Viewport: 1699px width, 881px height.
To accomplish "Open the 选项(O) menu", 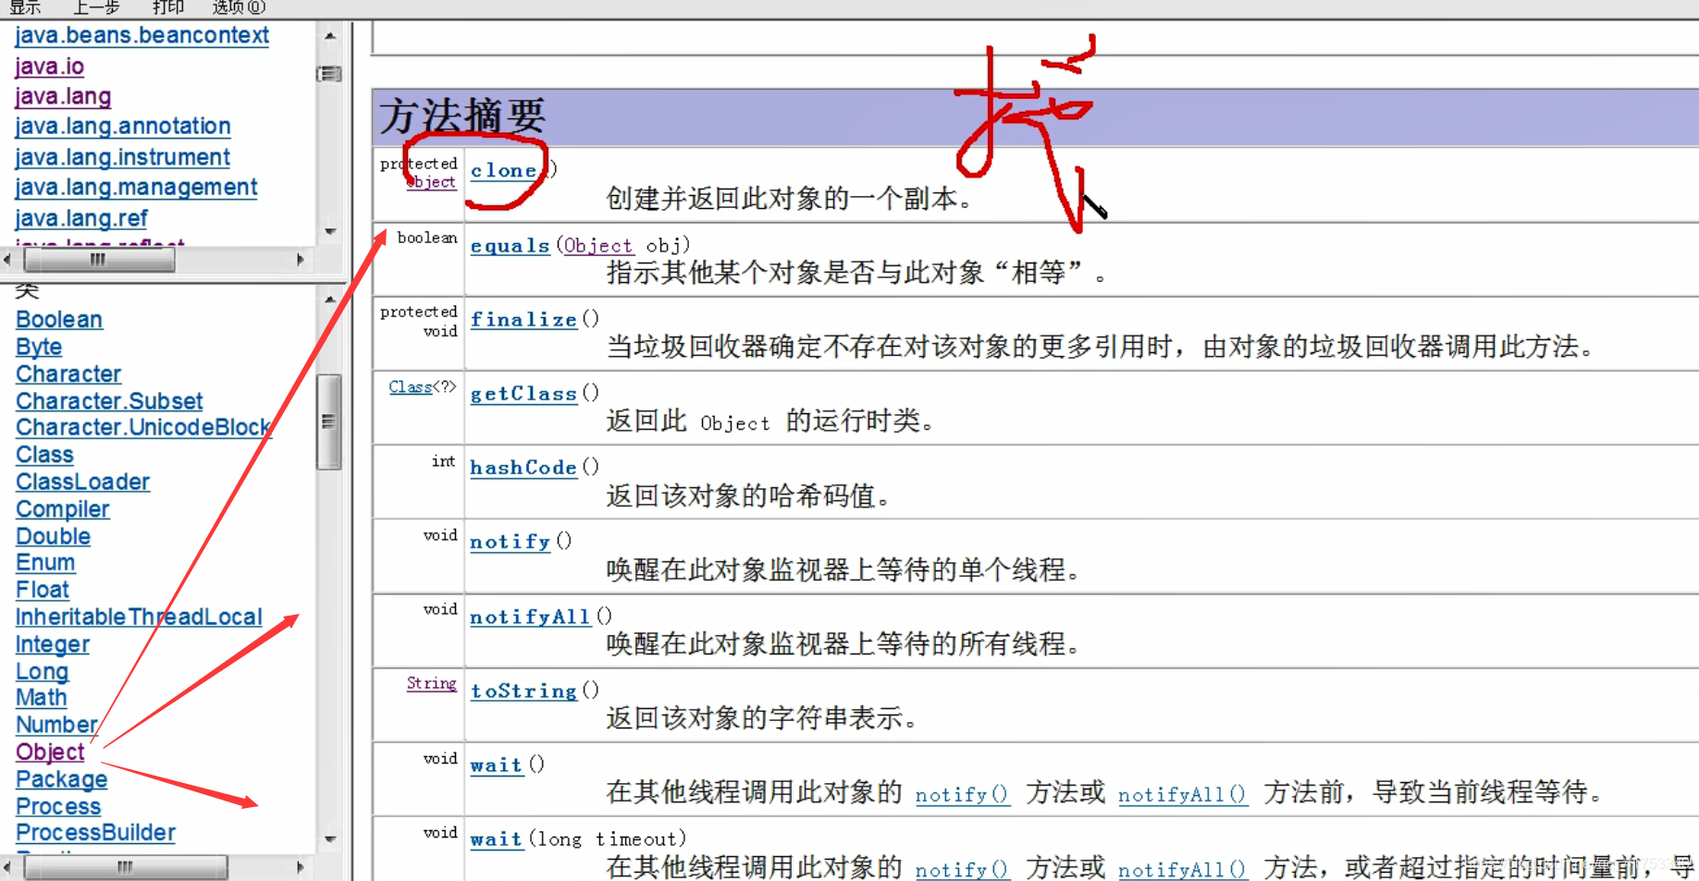I will coord(239,7).
